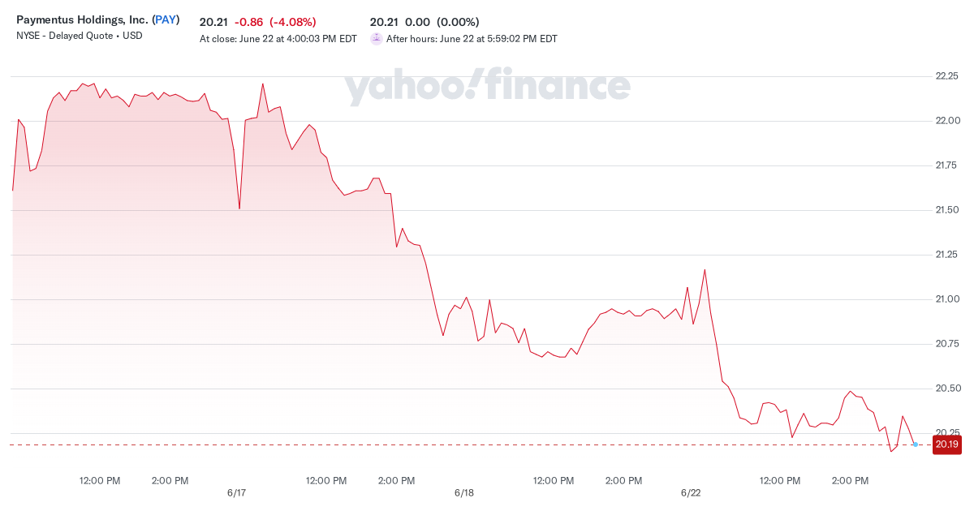This screenshot has width=974, height=511.
Task: Select the 6/22 date marker on axis
Action: click(691, 493)
